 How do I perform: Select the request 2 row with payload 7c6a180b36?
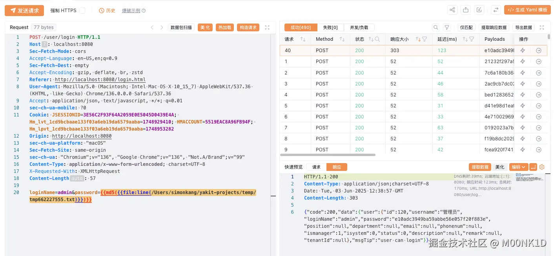click(x=414, y=73)
